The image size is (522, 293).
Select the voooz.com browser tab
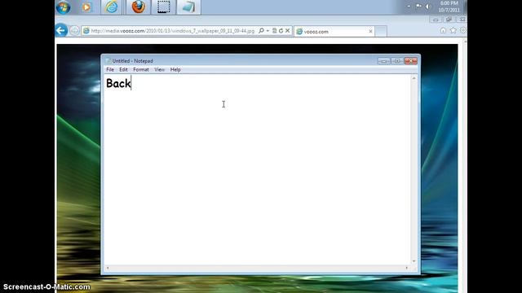click(x=334, y=32)
